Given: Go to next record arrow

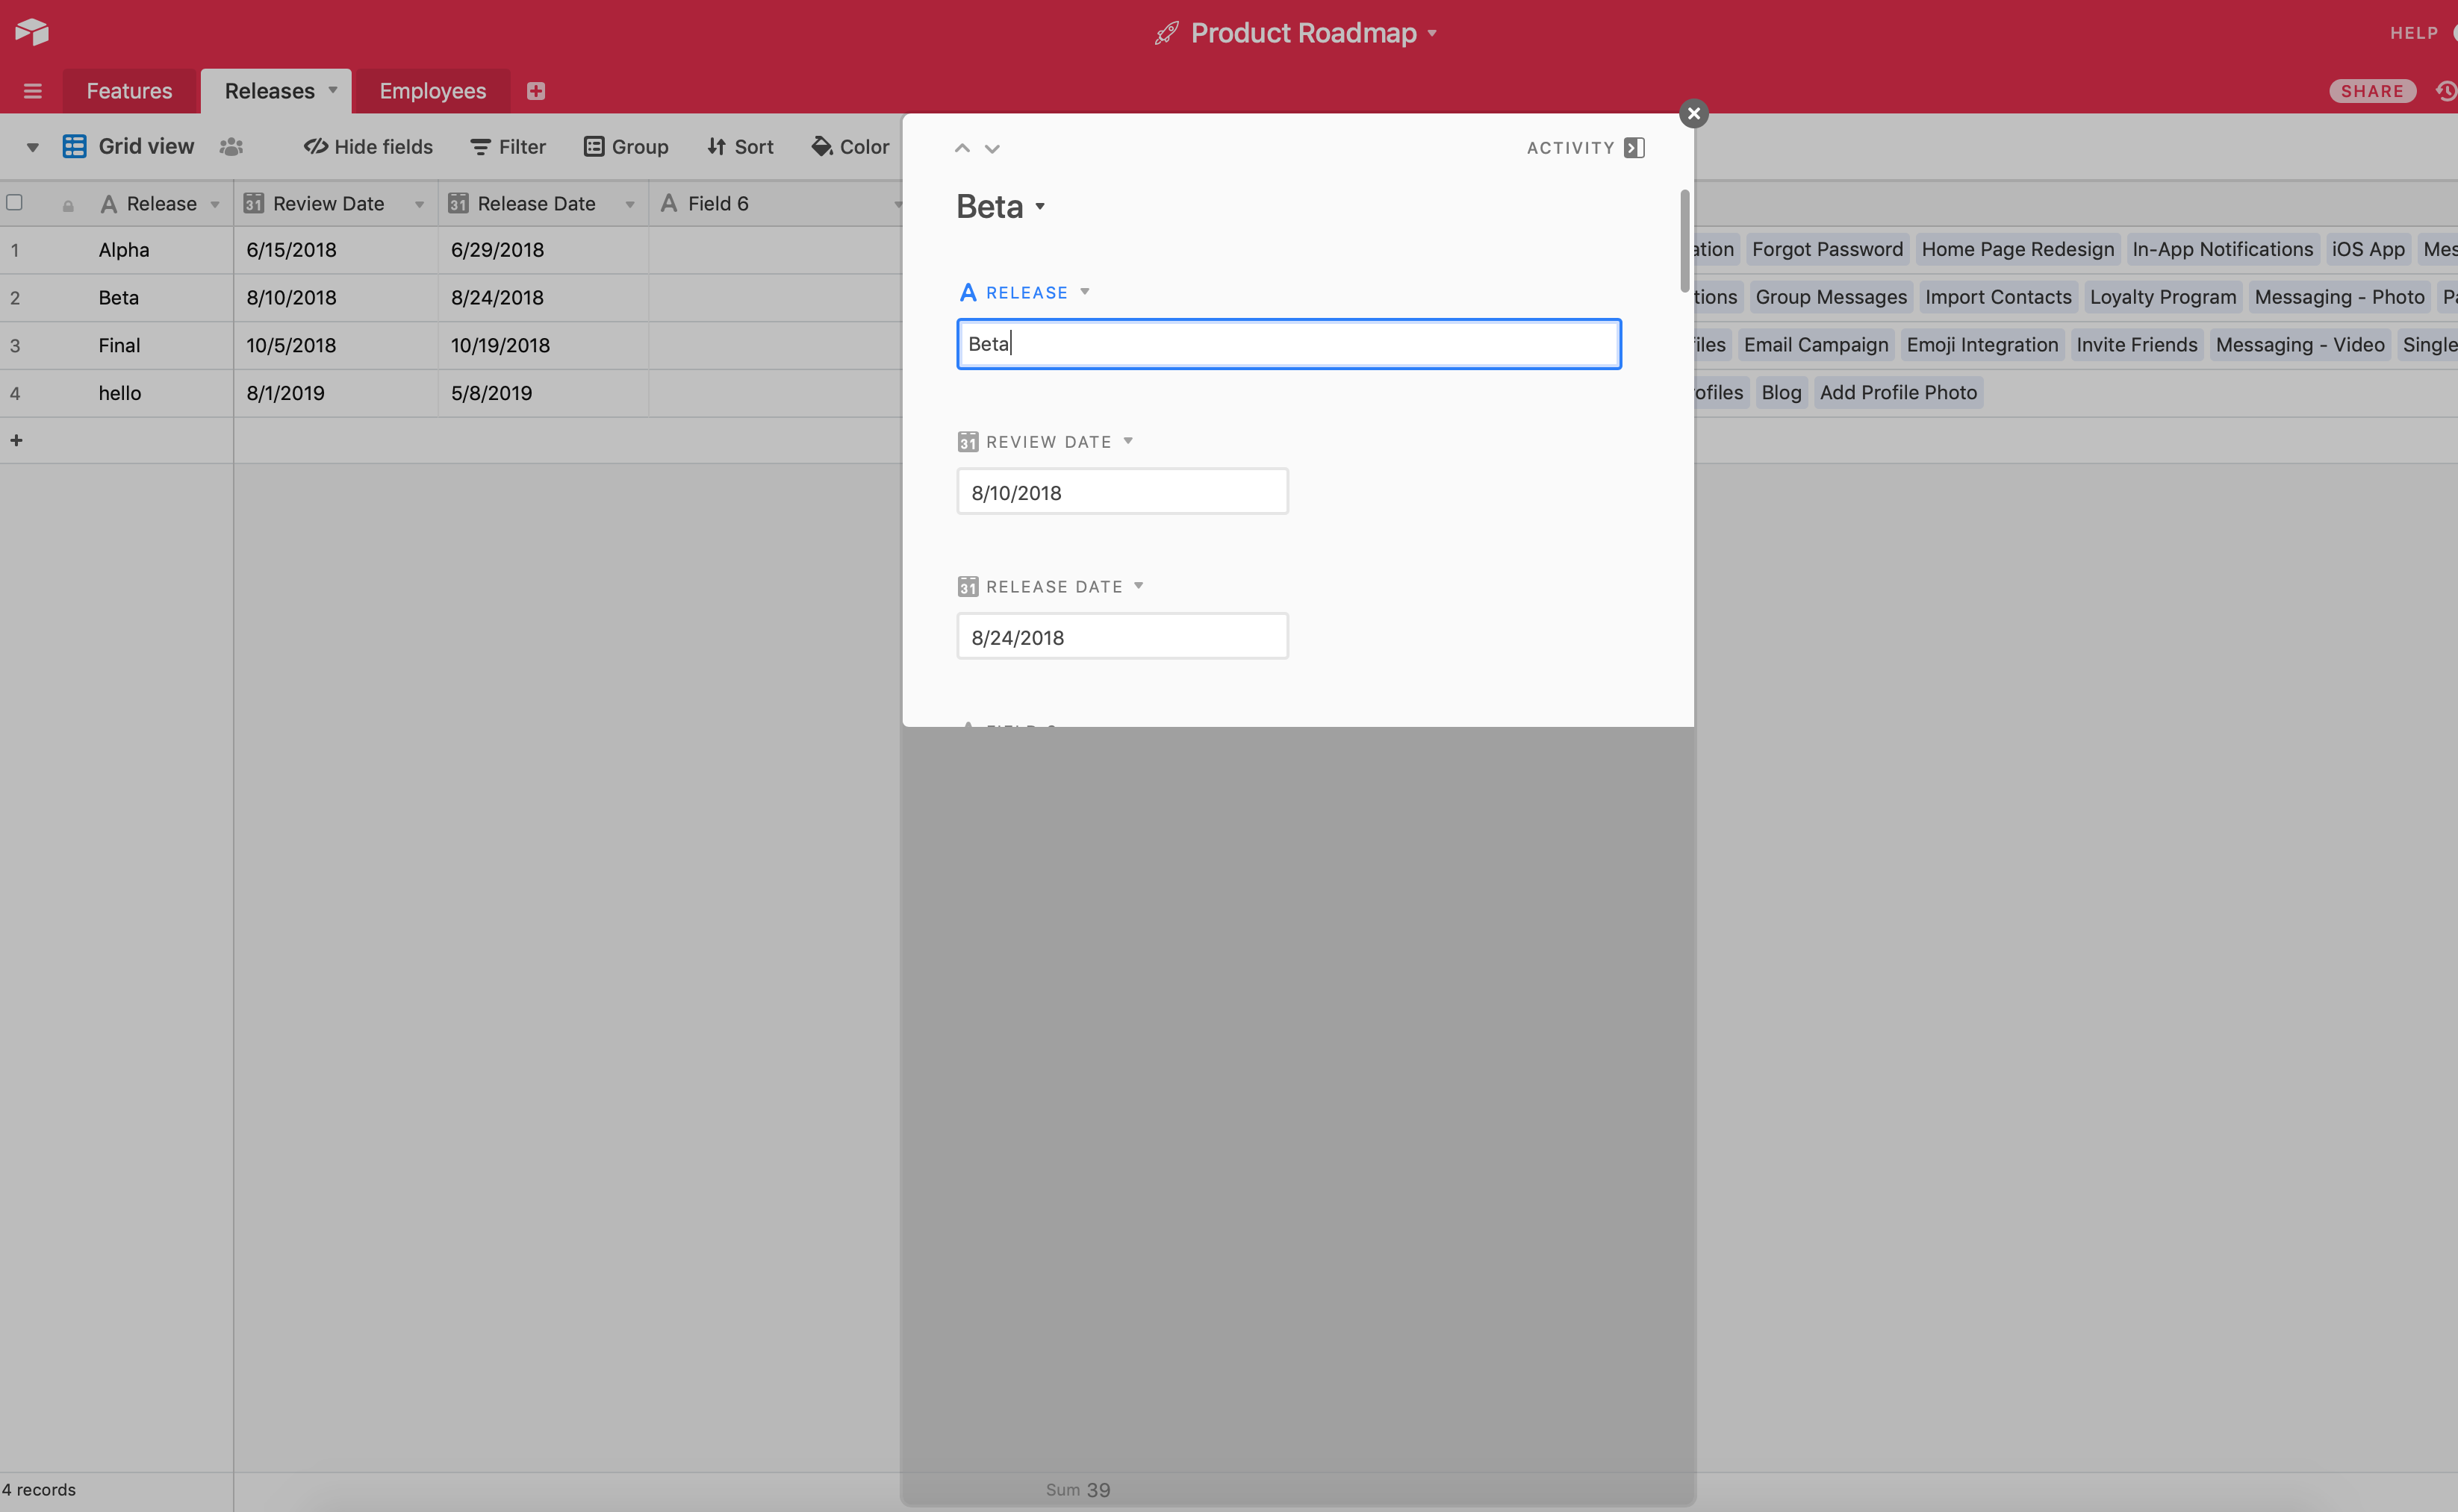Looking at the screenshot, I should click(992, 148).
